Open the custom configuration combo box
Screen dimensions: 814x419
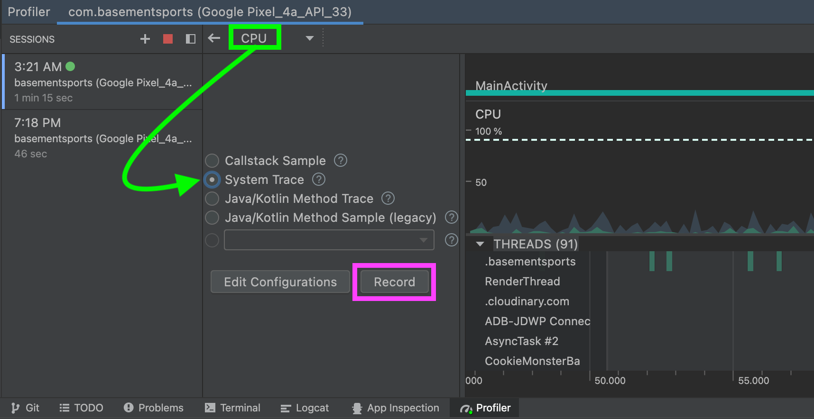coord(329,240)
